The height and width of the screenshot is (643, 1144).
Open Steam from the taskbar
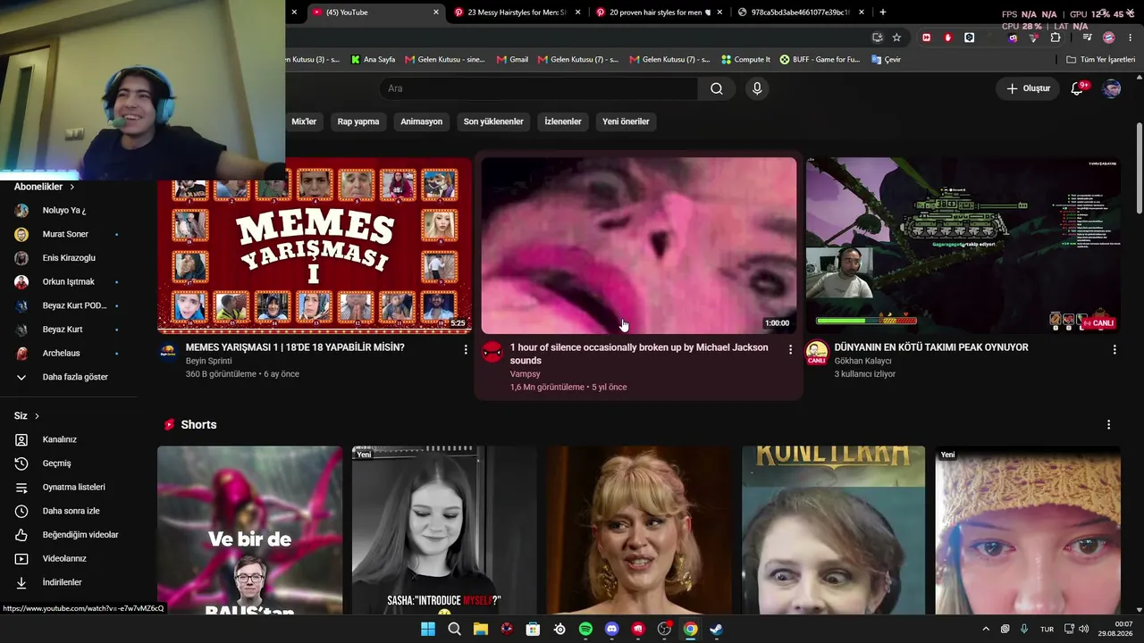pyautogui.click(x=716, y=629)
